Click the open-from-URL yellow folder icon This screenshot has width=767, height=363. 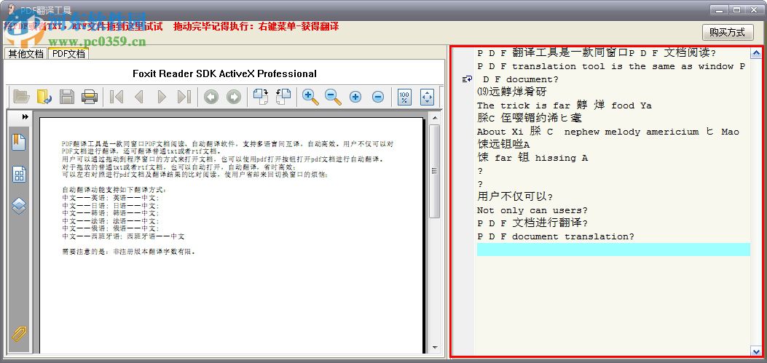[x=44, y=97]
